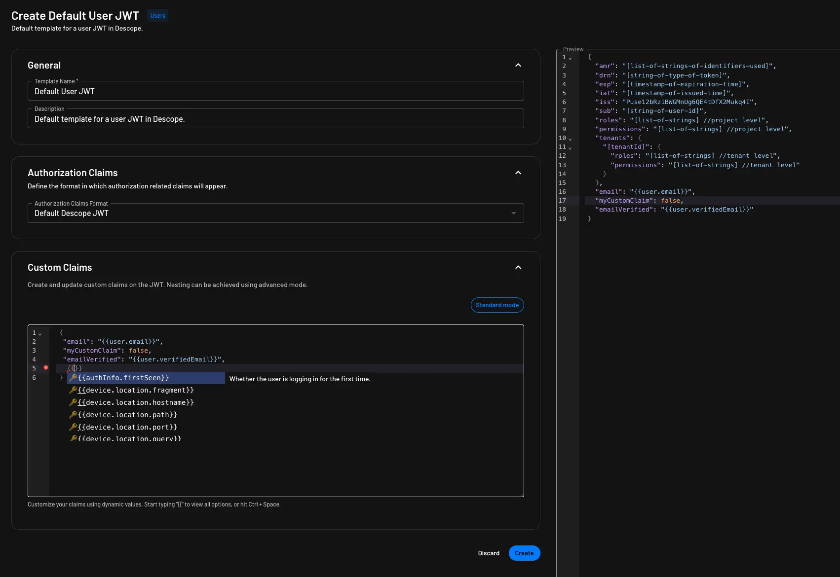Click the "myCustomClaim": false line in editor
Image resolution: width=840 pixels, height=577 pixels.
[107, 351]
